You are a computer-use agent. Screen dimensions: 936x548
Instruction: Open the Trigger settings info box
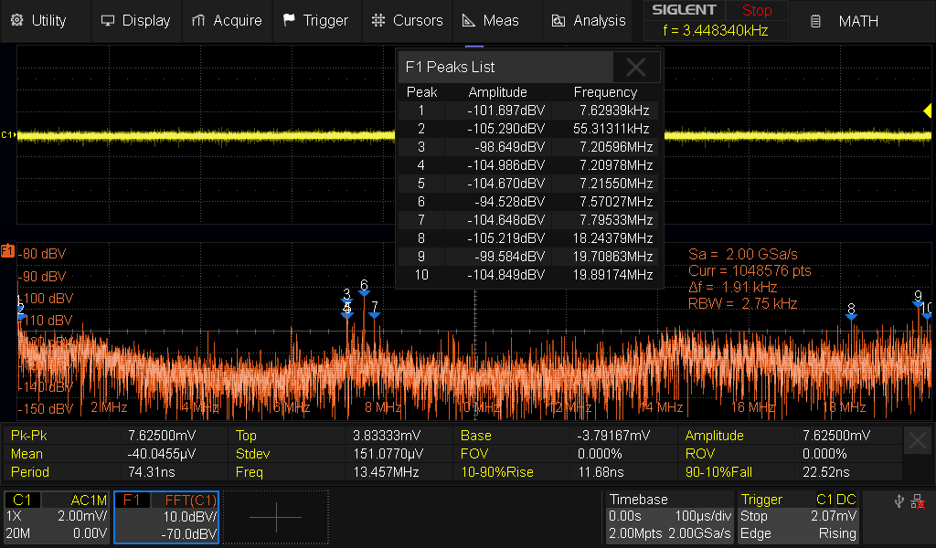797,516
